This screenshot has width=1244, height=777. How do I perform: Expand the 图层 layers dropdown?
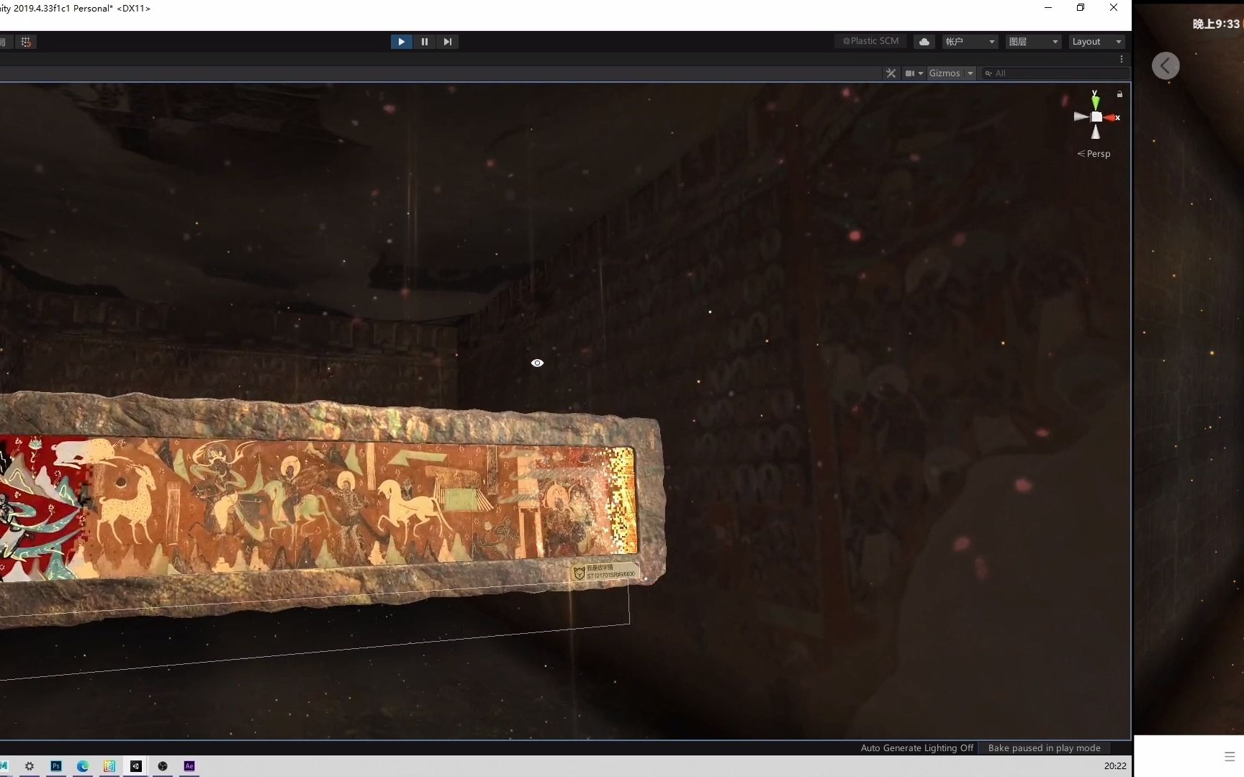(1033, 42)
